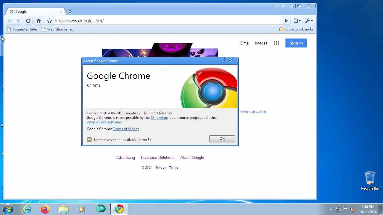Open the Images link

(x=261, y=43)
